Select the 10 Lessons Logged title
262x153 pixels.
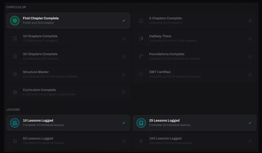[38, 120]
